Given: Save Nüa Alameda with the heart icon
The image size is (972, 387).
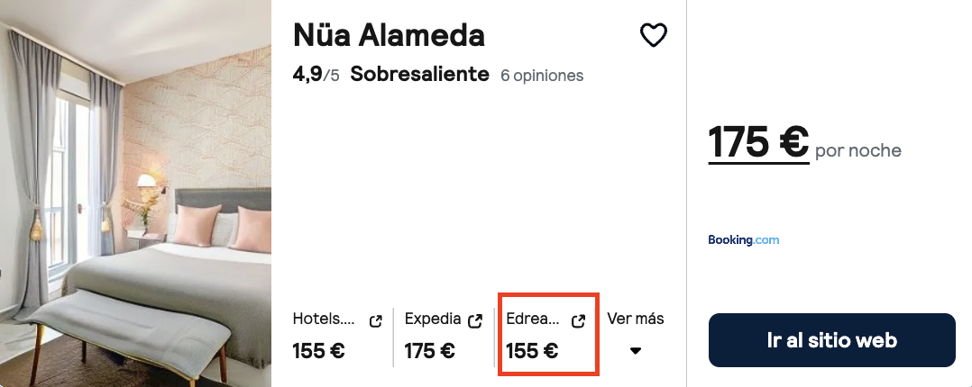Looking at the screenshot, I should [653, 36].
